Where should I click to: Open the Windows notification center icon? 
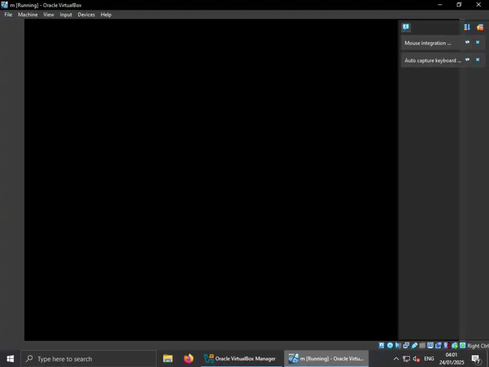475,359
